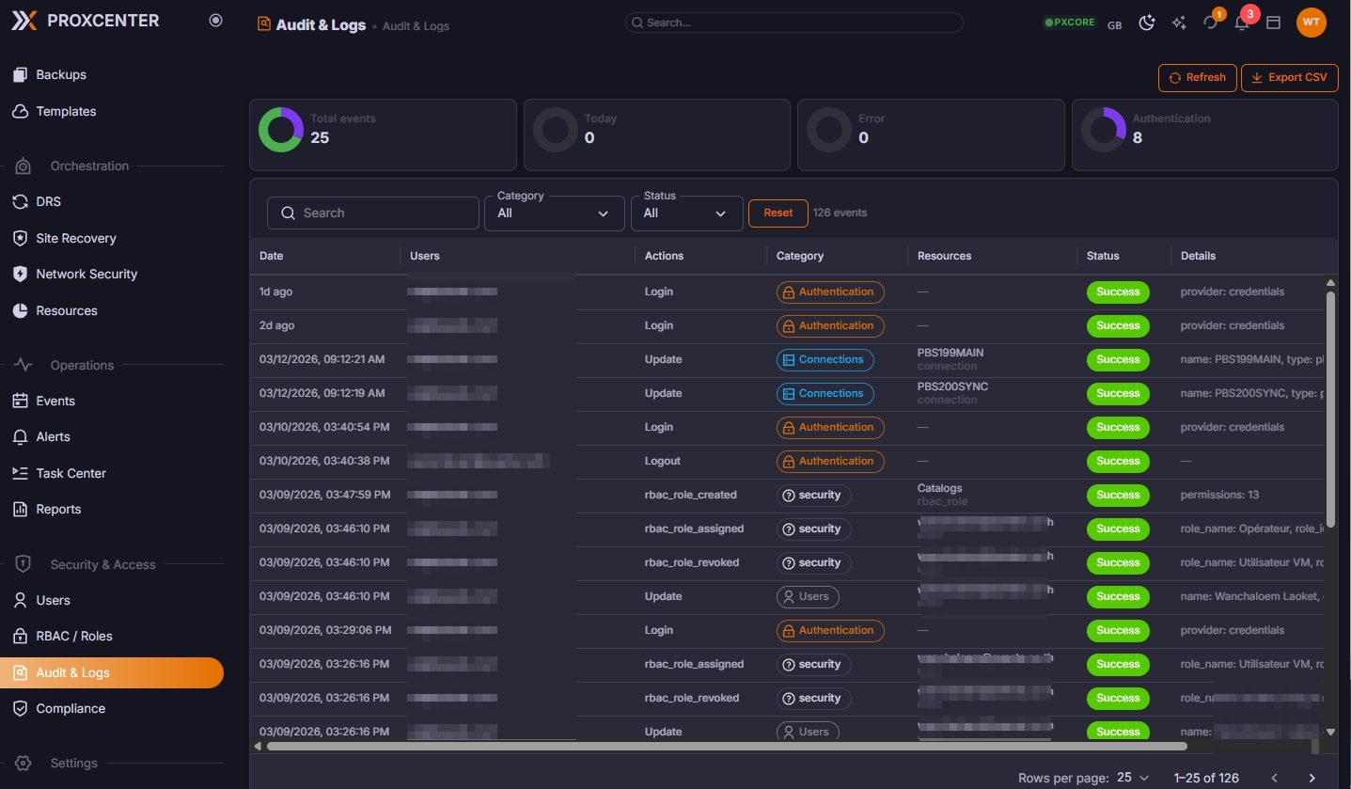
Task: Open the running tasks icon with badge 1
Action: [x=1210, y=23]
